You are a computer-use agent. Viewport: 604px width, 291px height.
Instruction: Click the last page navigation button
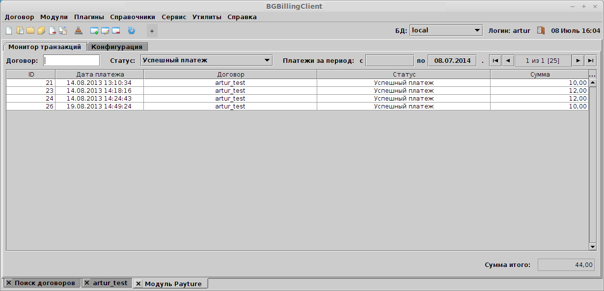click(x=592, y=60)
